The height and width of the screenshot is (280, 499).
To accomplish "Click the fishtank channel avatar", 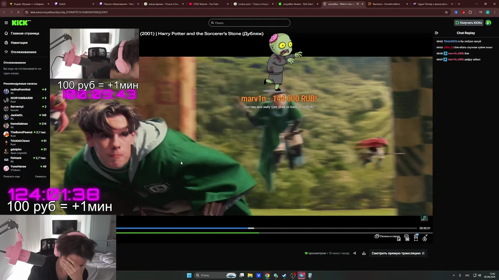I will pyautogui.click(x=6, y=159).
